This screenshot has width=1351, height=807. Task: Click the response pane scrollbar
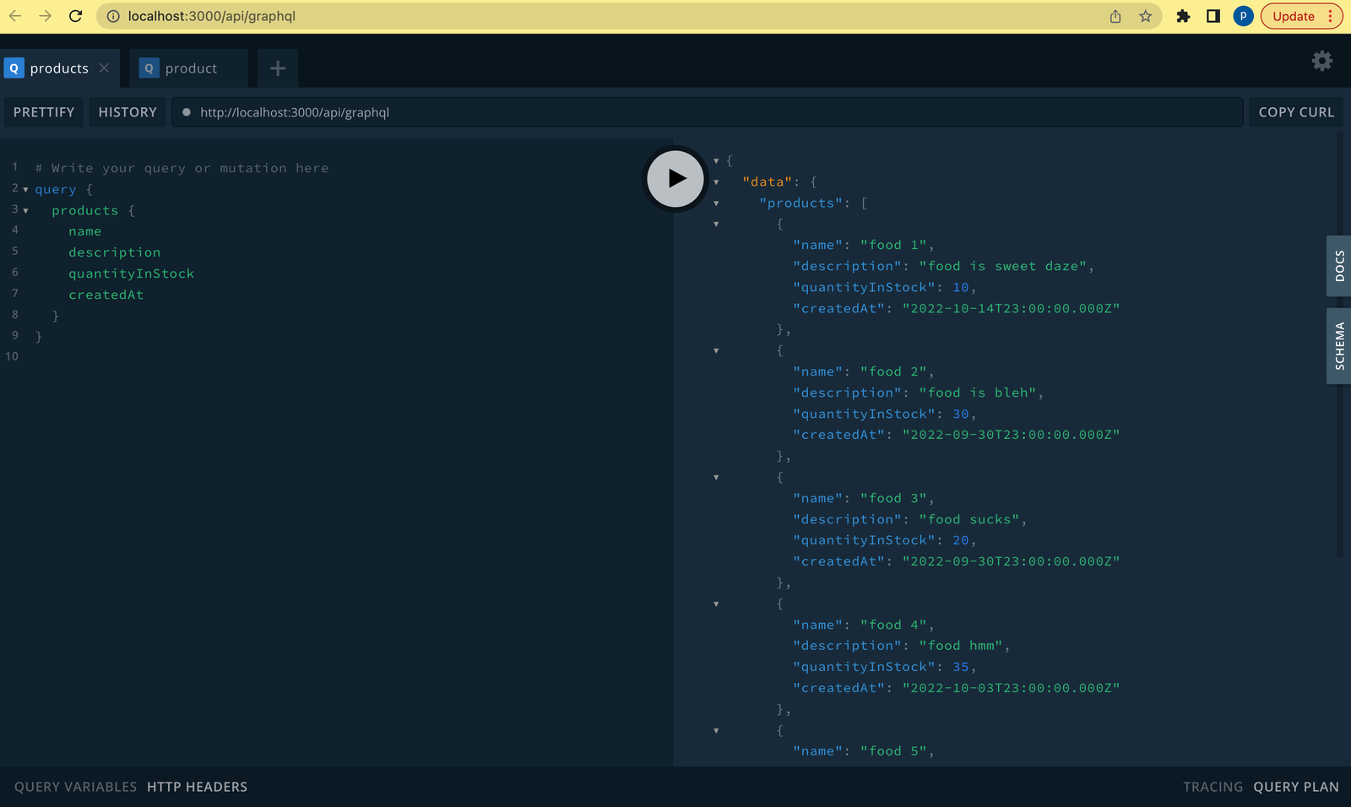pos(1339,346)
